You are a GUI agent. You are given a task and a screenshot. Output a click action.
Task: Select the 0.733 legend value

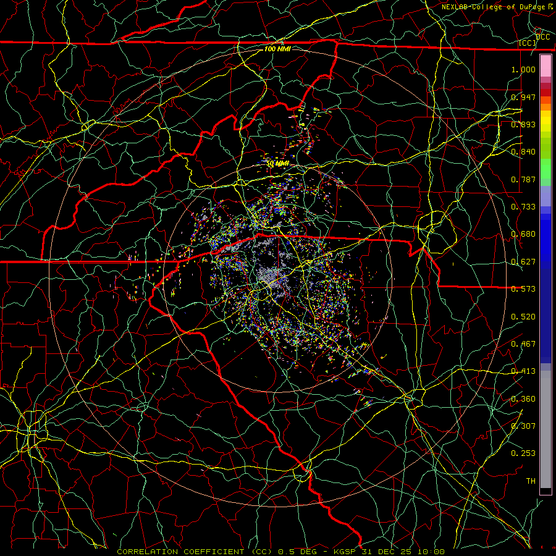tap(523, 207)
